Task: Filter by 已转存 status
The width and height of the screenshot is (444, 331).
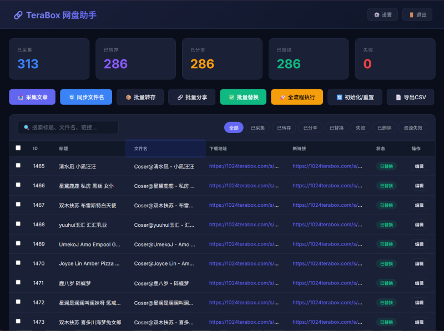Action: click(284, 128)
